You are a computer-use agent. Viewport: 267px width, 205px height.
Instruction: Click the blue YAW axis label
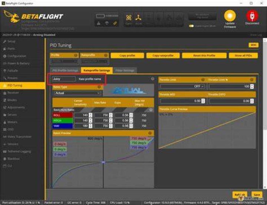(63, 126)
